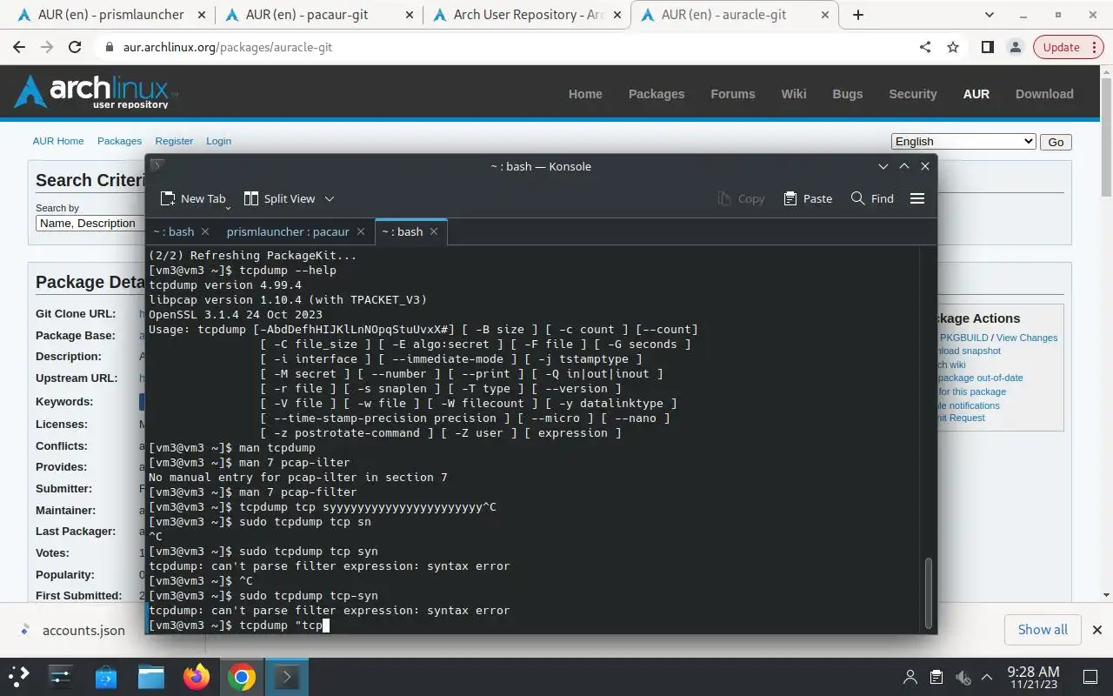The height and width of the screenshot is (696, 1113).
Task: Open clipboard tray icon
Action: coord(936,677)
